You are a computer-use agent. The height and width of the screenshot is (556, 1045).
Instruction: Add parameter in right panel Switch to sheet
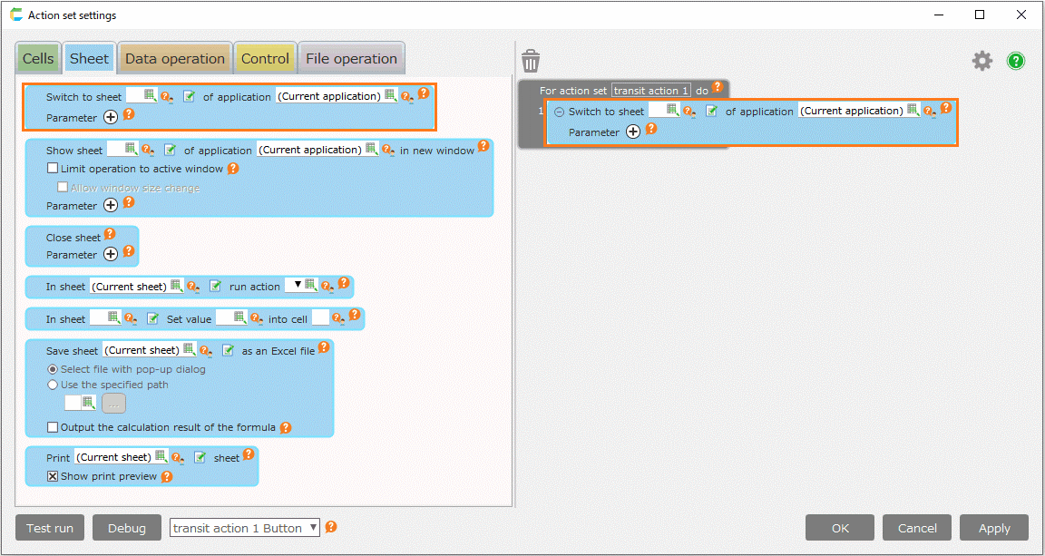(x=633, y=132)
